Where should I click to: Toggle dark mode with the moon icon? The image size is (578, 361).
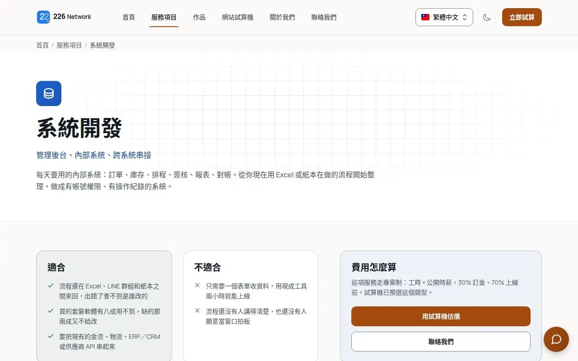487,17
